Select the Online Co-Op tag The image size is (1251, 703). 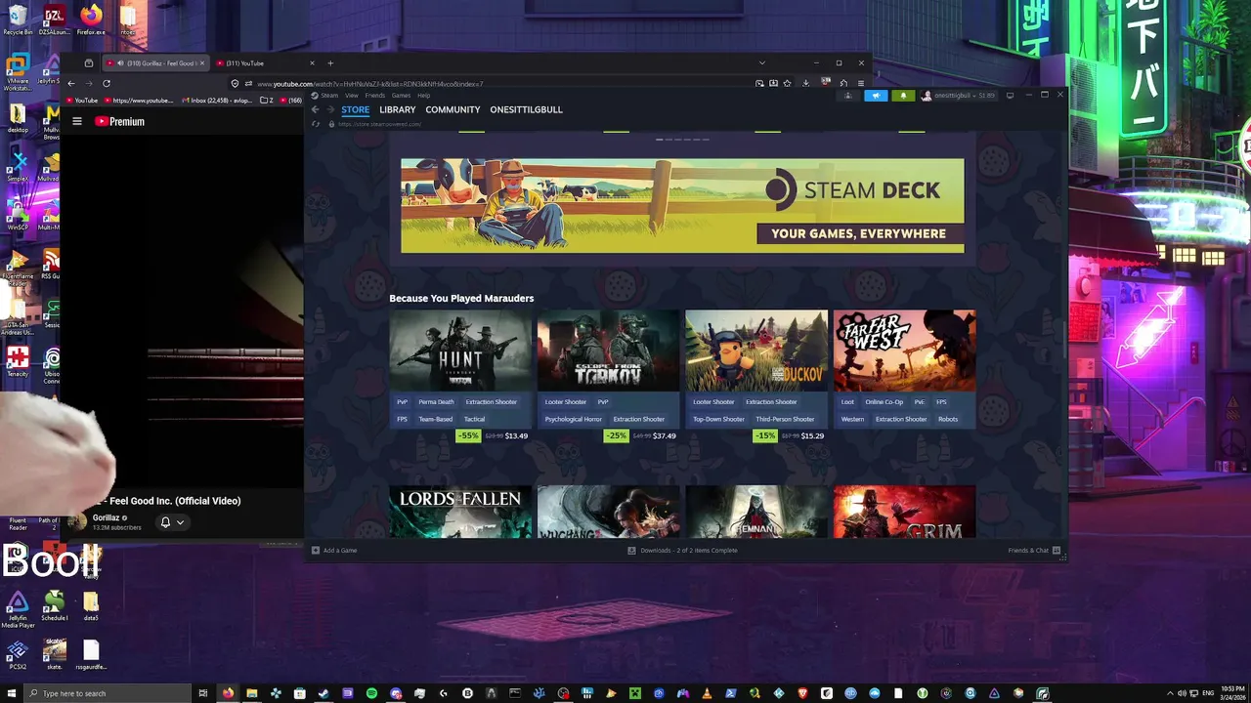click(x=884, y=402)
